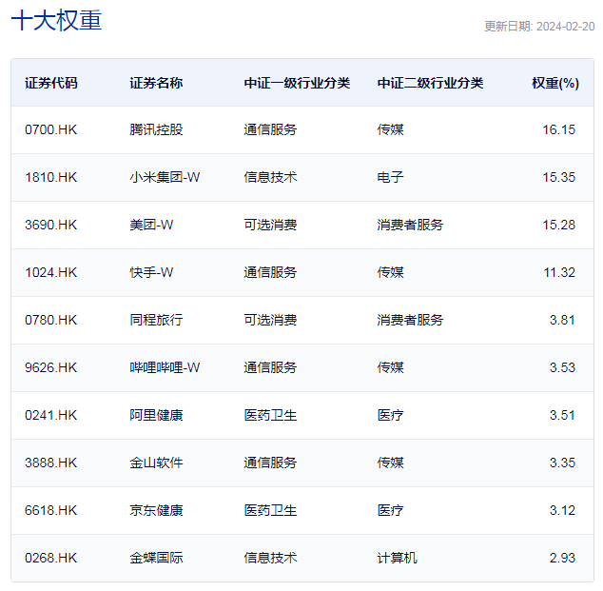Select the 证券代码 column header

[x=51, y=83]
